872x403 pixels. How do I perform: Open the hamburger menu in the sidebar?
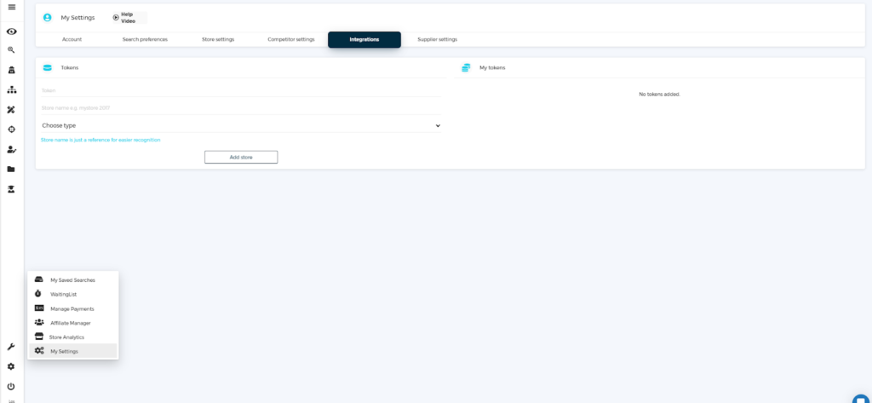pyautogui.click(x=11, y=8)
